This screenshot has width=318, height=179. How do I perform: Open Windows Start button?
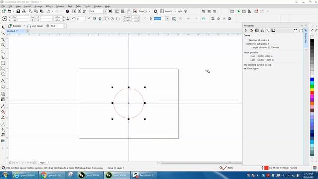click(x=5, y=175)
